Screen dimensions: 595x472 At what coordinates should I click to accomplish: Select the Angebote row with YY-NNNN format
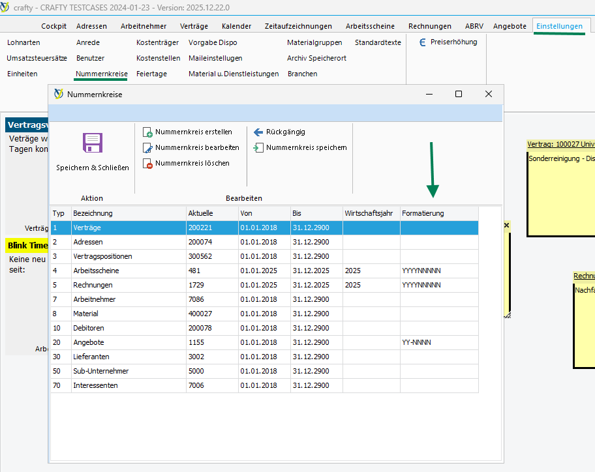[89, 342]
